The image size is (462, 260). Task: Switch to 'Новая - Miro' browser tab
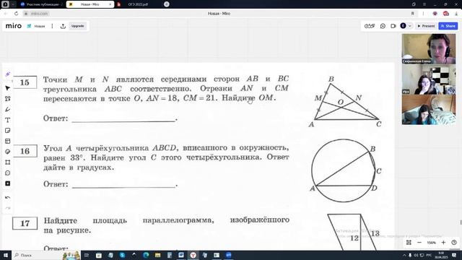click(x=90, y=4)
